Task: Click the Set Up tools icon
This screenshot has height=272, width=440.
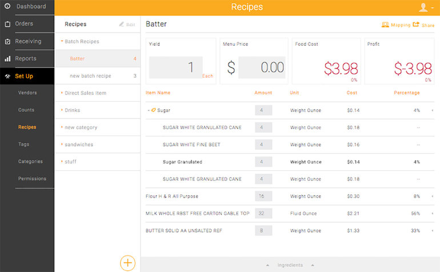Action: [7, 76]
